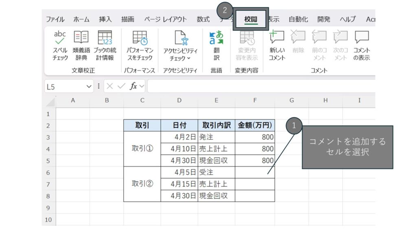Open the ファイル file menu
The height and width of the screenshot is (235, 417).
pyautogui.click(x=55, y=19)
